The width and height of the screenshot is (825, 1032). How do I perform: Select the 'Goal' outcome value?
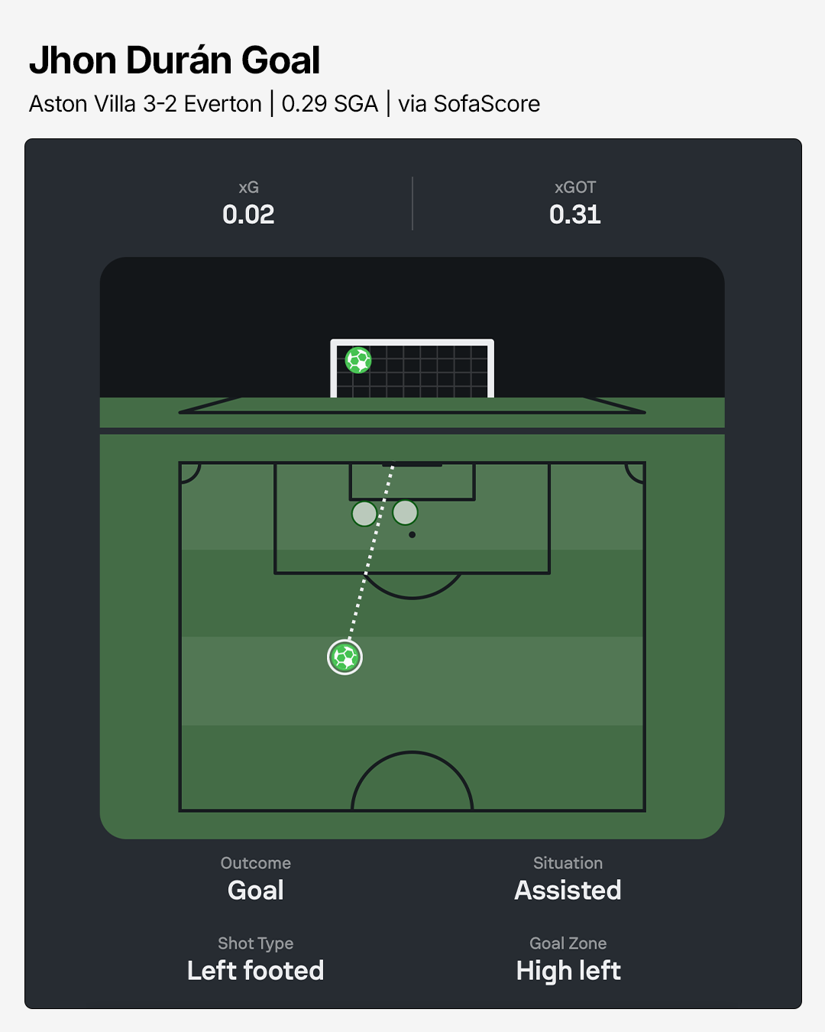[x=256, y=891]
